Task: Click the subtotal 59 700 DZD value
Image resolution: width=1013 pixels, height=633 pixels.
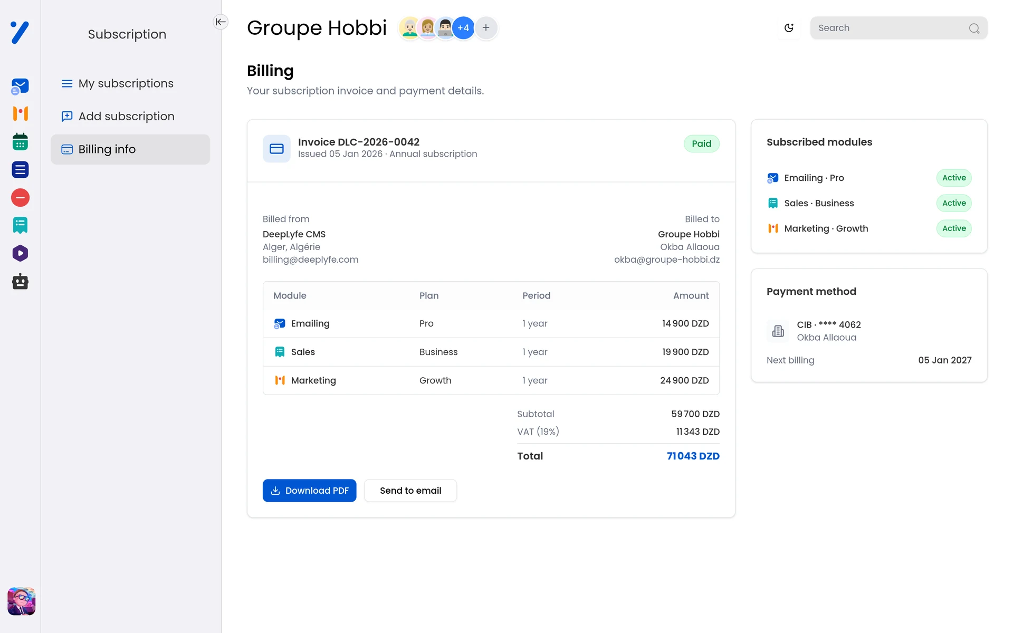Action: [695, 414]
